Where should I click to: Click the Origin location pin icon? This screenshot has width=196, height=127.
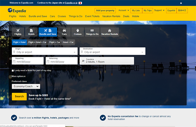click(14, 52)
